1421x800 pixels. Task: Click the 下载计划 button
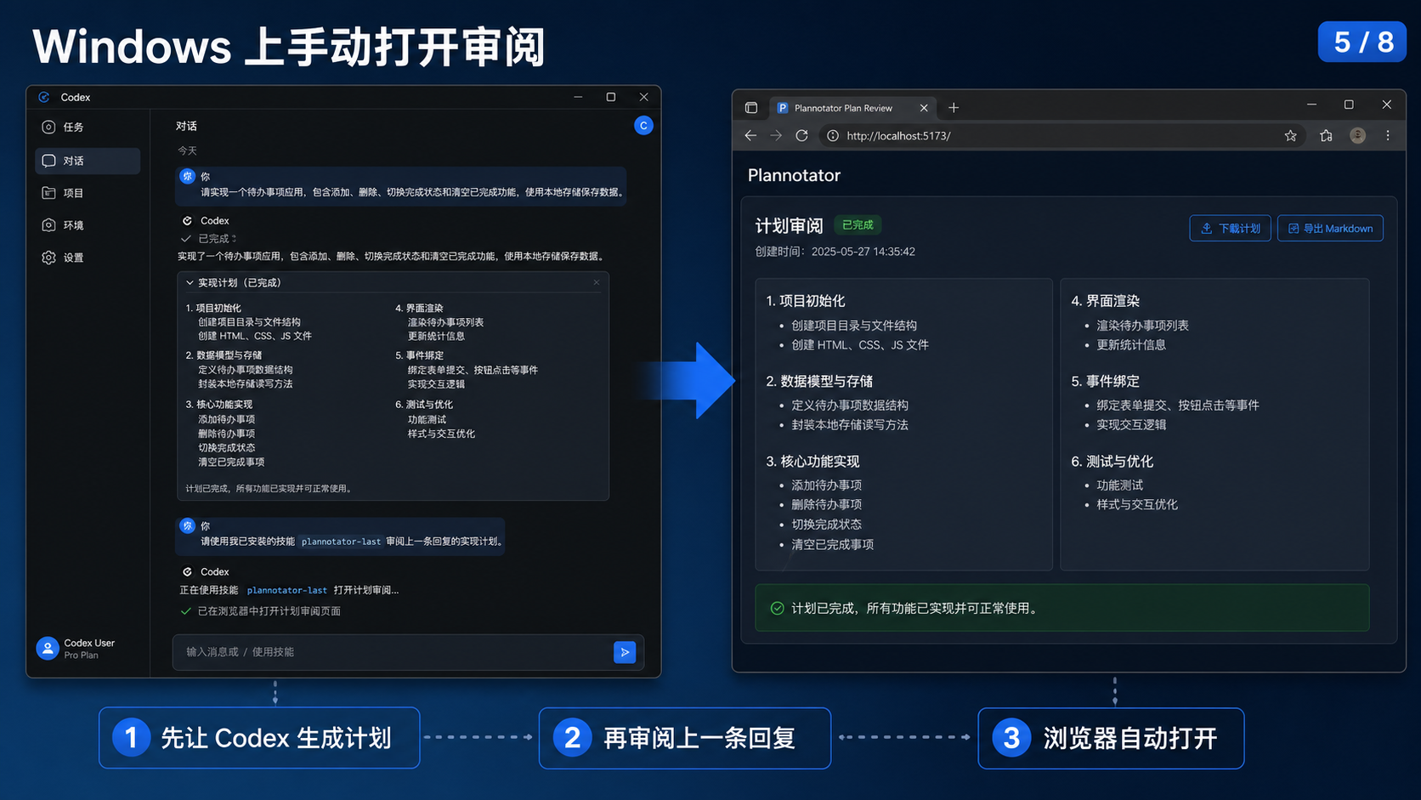tap(1231, 229)
